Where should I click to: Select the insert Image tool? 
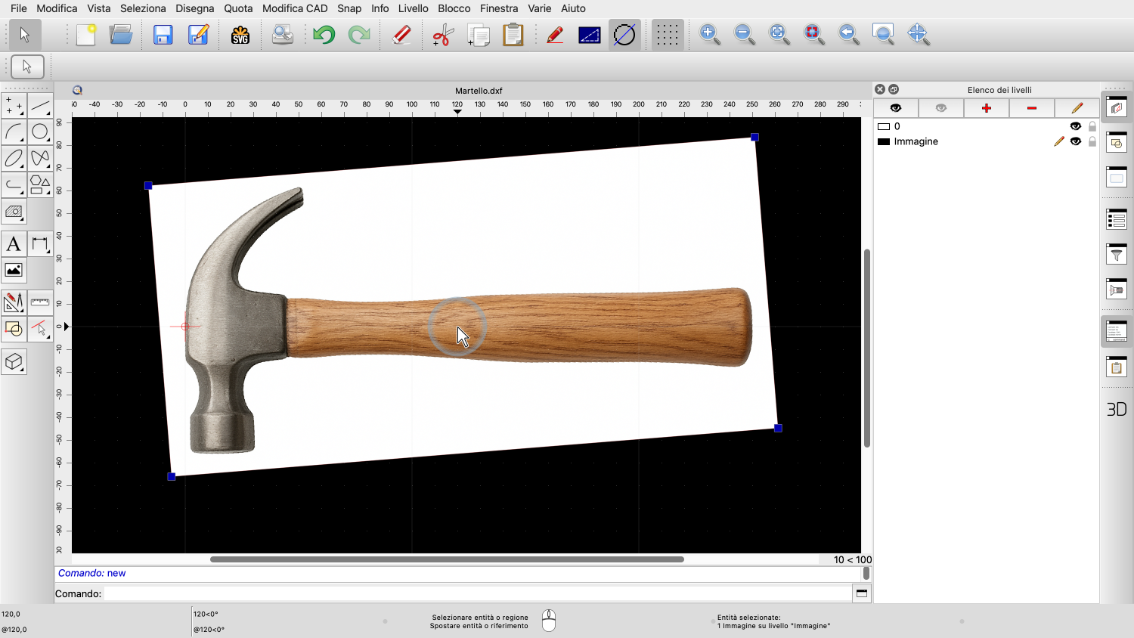[14, 270]
